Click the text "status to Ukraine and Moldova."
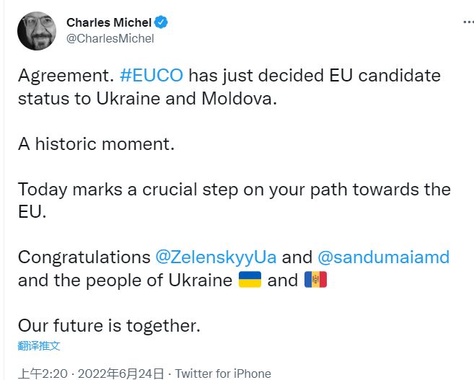This screenshot has width=474, height=380. pyautogui.click(x=147, y=99)
